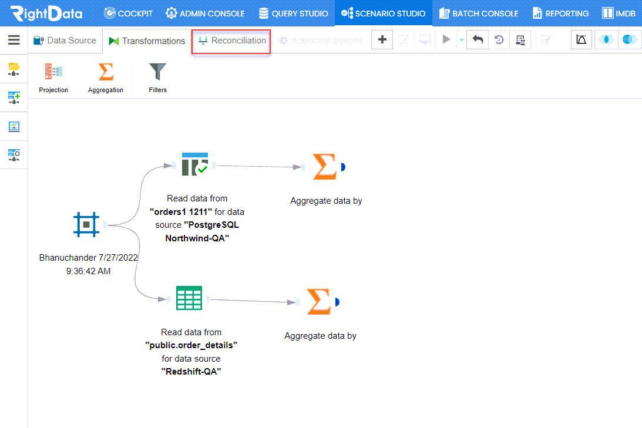Run the scenario with play button

[x=446, y=40]
